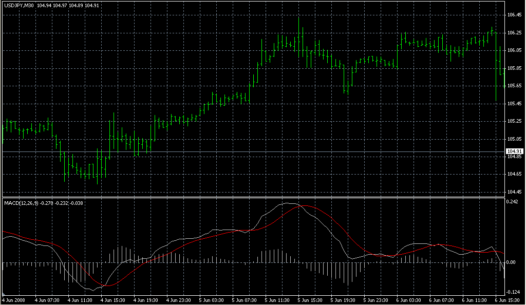Select the 5 Jun 15:30 time label
Viewport: 526px width, 305px height.
[310, 300]
